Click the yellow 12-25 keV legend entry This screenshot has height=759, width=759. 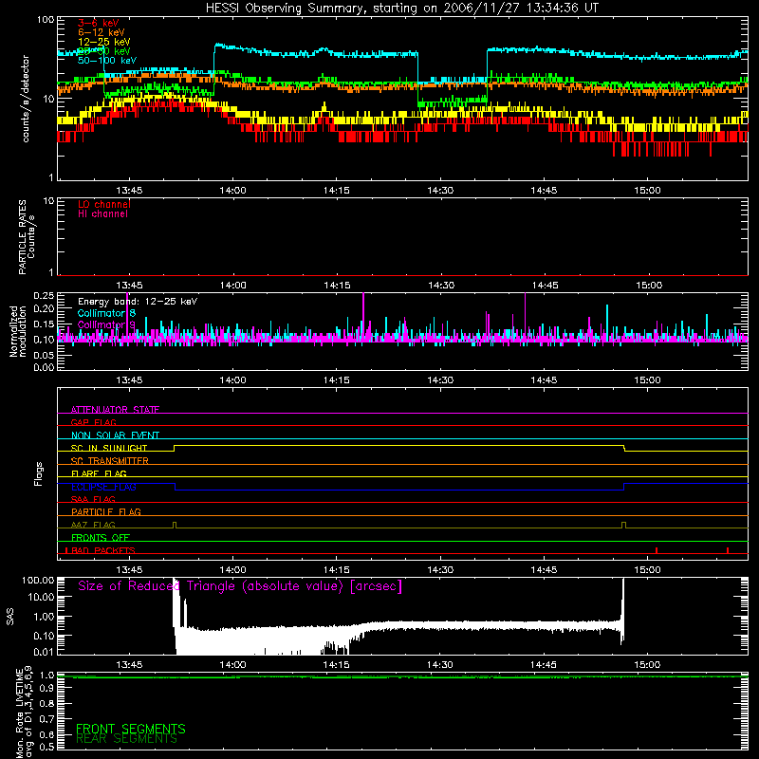(103, 42)
